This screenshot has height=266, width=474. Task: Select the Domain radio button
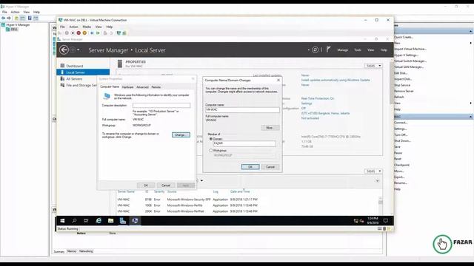(211, 139)
